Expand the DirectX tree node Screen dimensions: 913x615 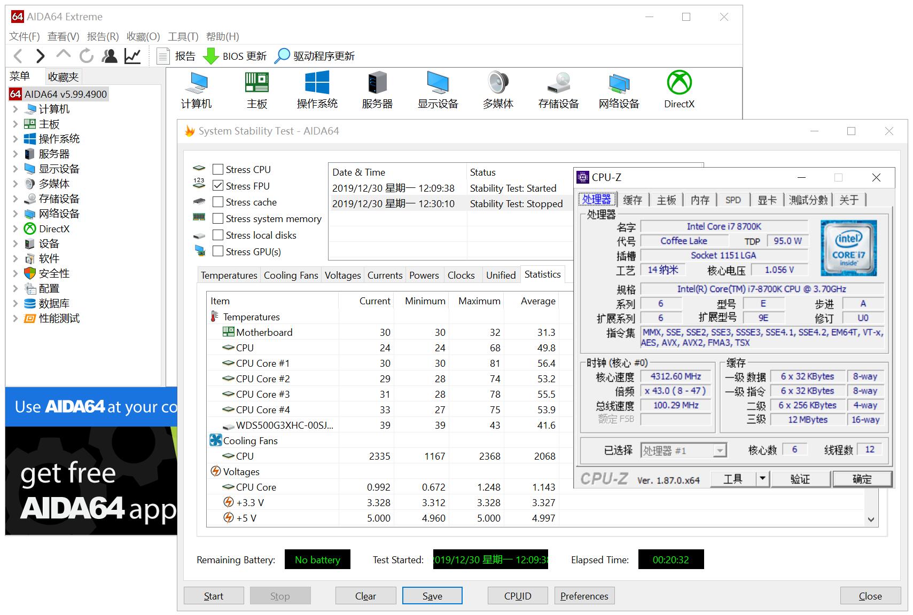pyautogui.click(x=15, y=228)
